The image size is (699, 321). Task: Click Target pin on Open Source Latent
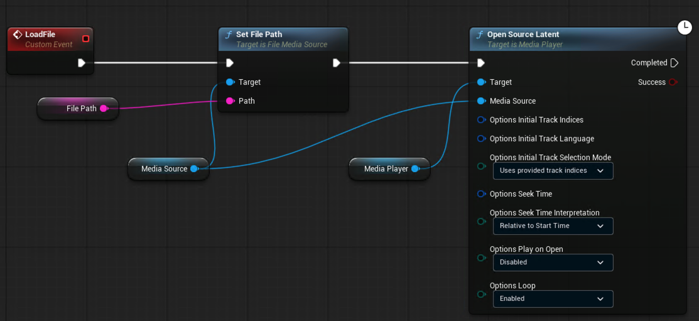481,82
